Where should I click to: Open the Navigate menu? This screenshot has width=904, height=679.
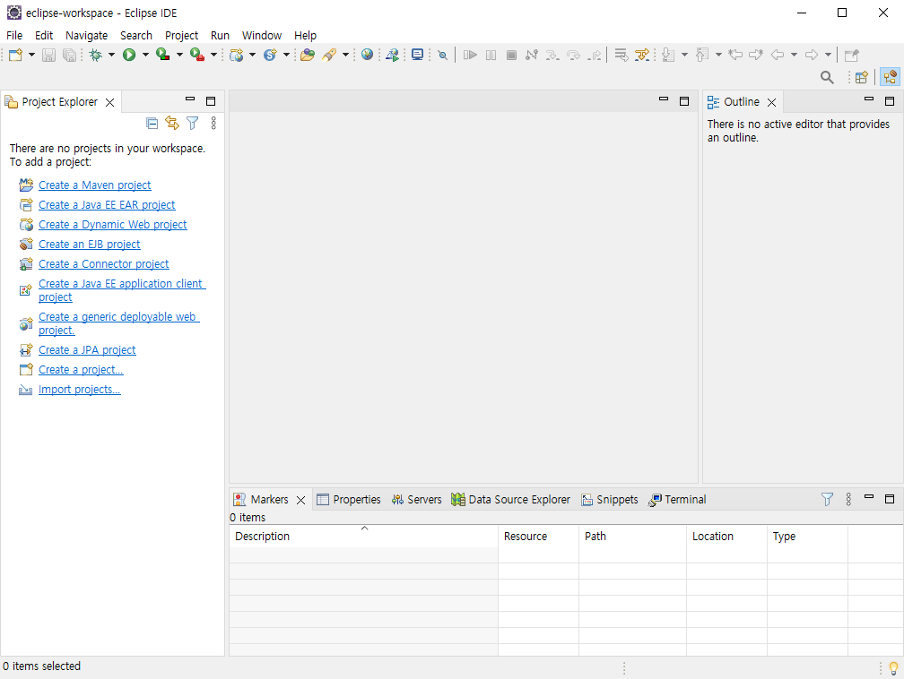[x=86, y=35]
